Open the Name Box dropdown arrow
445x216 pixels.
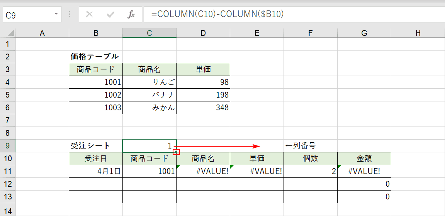pos(56,14)
